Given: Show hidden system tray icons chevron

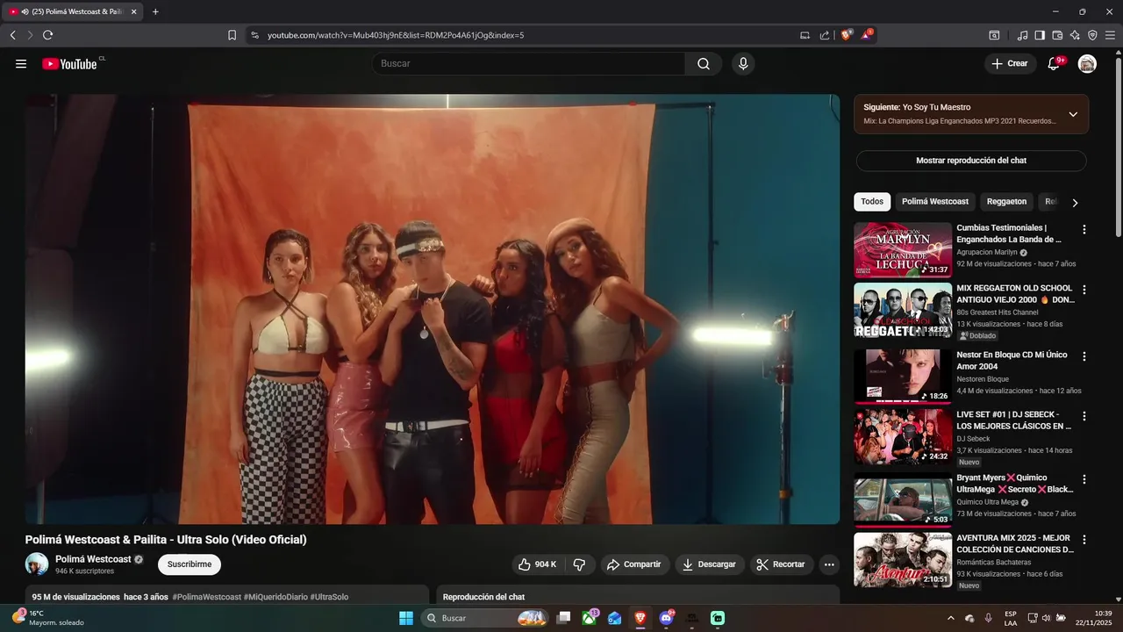Looking at the screenshot, I should [950, 618].
